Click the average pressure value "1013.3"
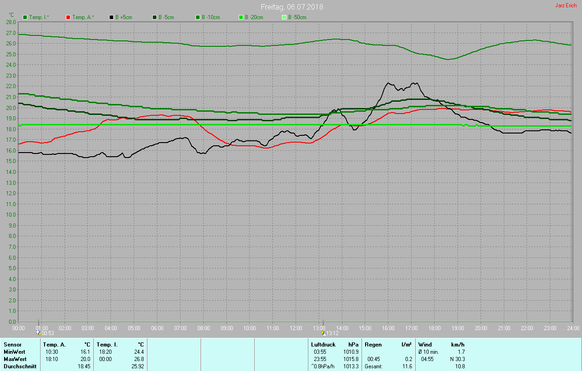582x371 pixels. (x=351, y=366)
